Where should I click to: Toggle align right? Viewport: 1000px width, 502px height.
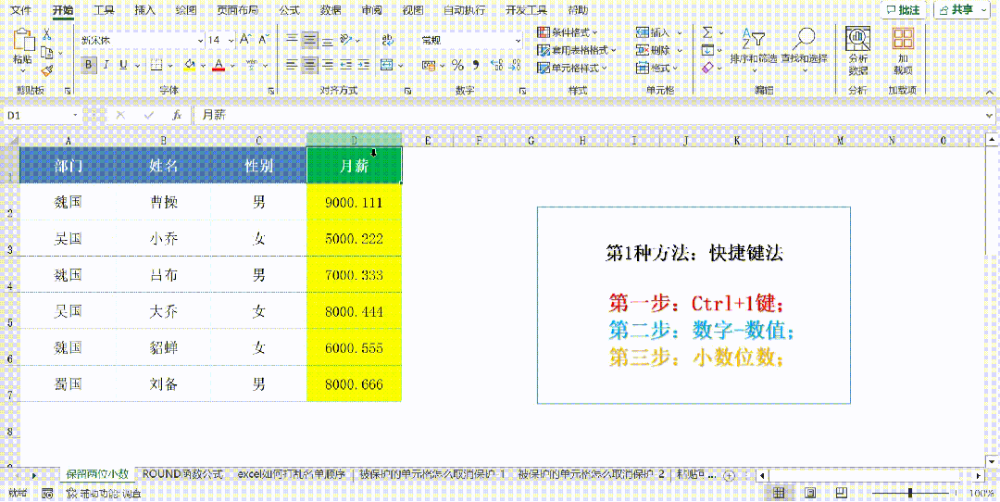point(328,65)
